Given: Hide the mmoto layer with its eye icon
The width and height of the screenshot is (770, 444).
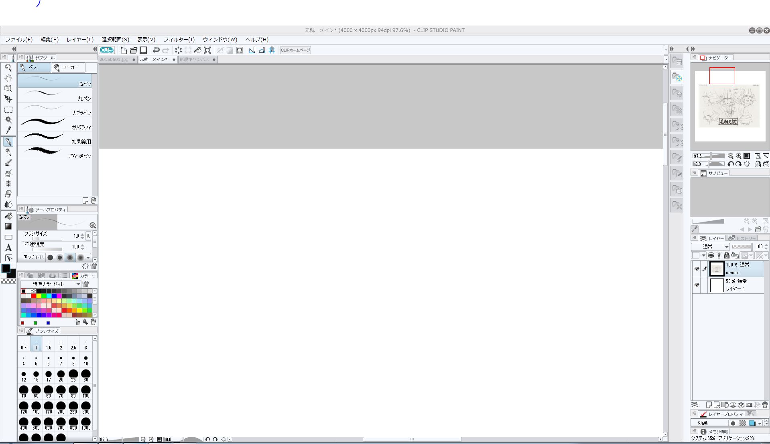Looking at the screenshot, I should (x=697, y=269).
